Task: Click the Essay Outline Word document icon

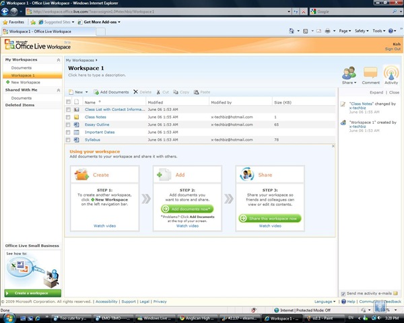Action: click(76, 124)
